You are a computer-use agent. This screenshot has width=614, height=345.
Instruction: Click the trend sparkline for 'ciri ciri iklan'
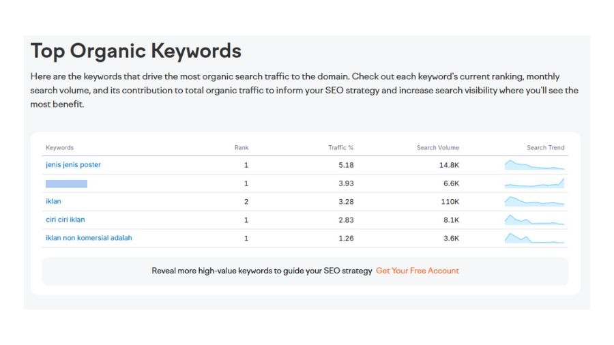click(x=534, y=220)
